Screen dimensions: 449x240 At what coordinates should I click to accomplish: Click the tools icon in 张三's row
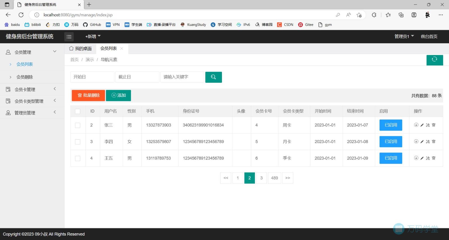(x=428, y=125)
